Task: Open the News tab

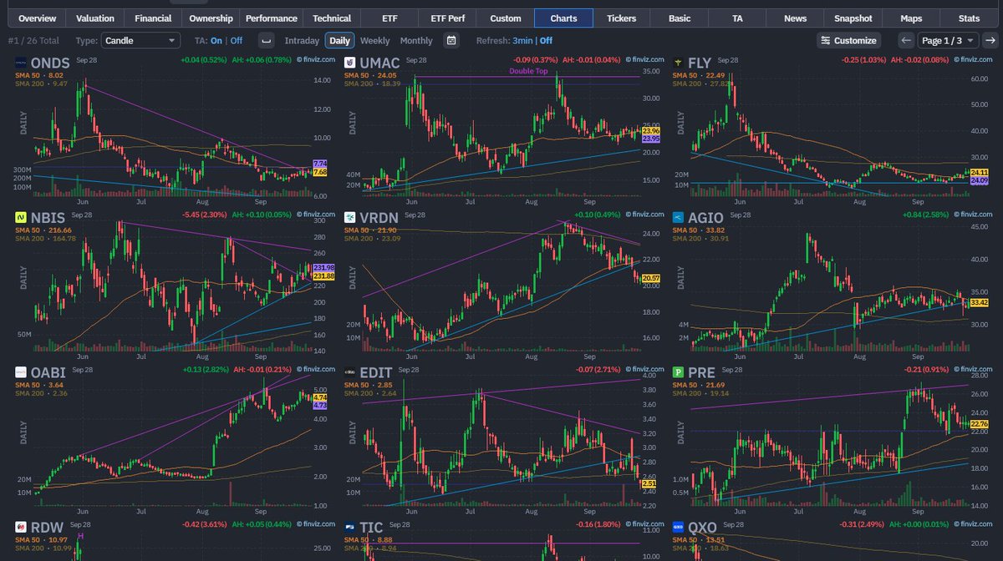Action: (795, 18)
